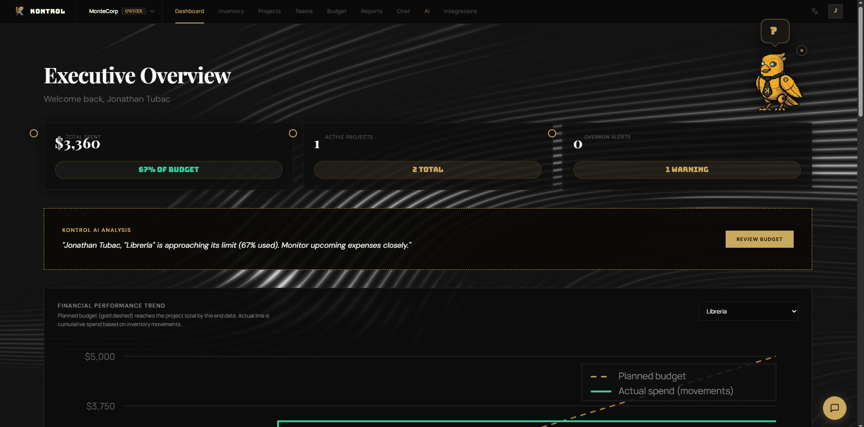
Task: Click the $5,000 axis label
Action: pyautogui.click(x=100, y=357)
